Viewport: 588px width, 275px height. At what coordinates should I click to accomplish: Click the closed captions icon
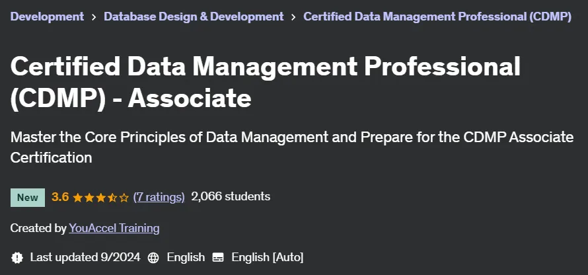pos(218,257)
